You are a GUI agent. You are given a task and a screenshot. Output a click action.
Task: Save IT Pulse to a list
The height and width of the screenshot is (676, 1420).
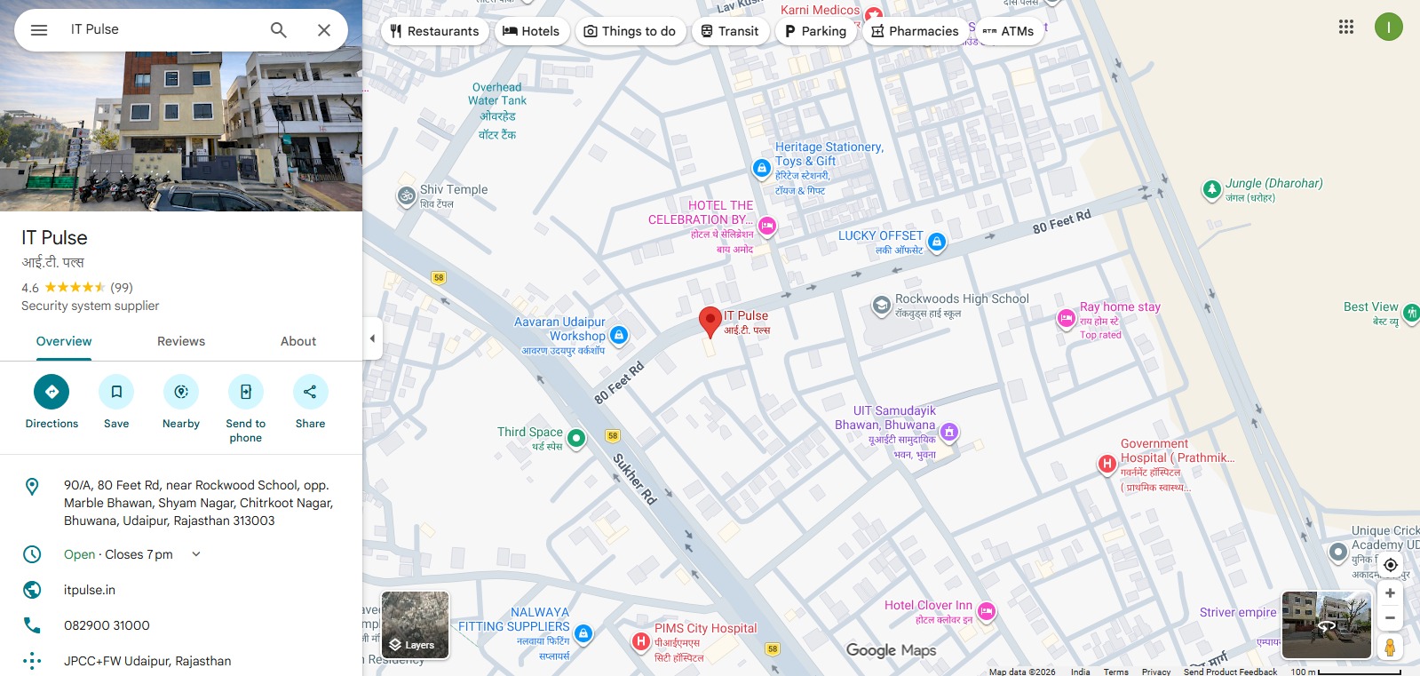(116, 392)
